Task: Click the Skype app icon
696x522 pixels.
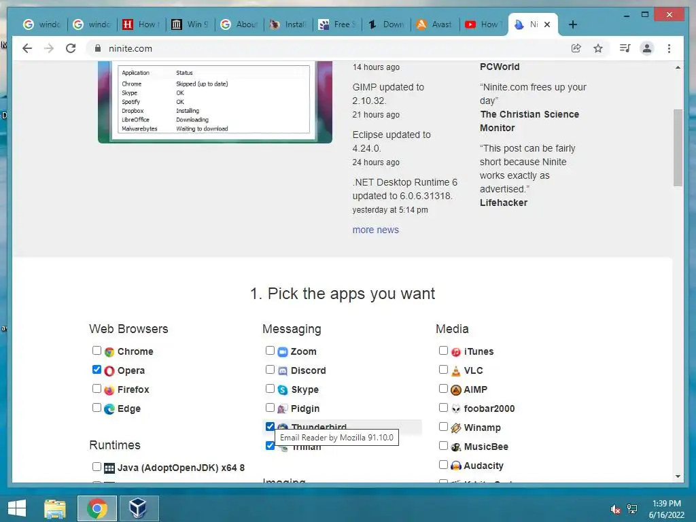Action: [x=283, y=390]
